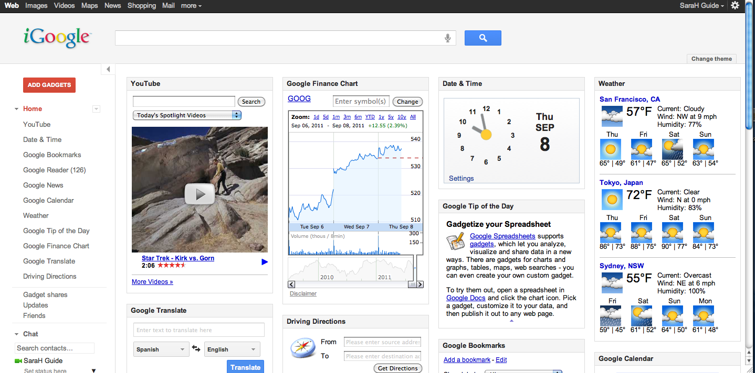Click the ADD GADGETS button
Viewport: 755px width, 373px height.
click(49, 84)
